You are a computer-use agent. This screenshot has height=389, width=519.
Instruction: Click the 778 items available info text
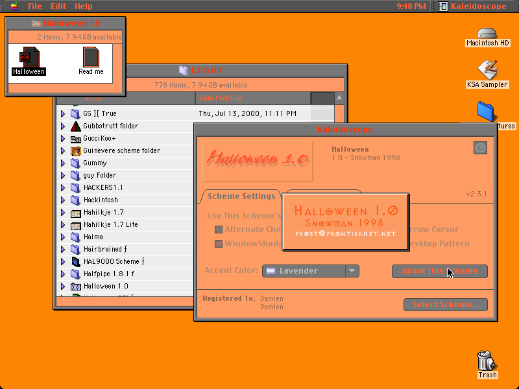200,85
